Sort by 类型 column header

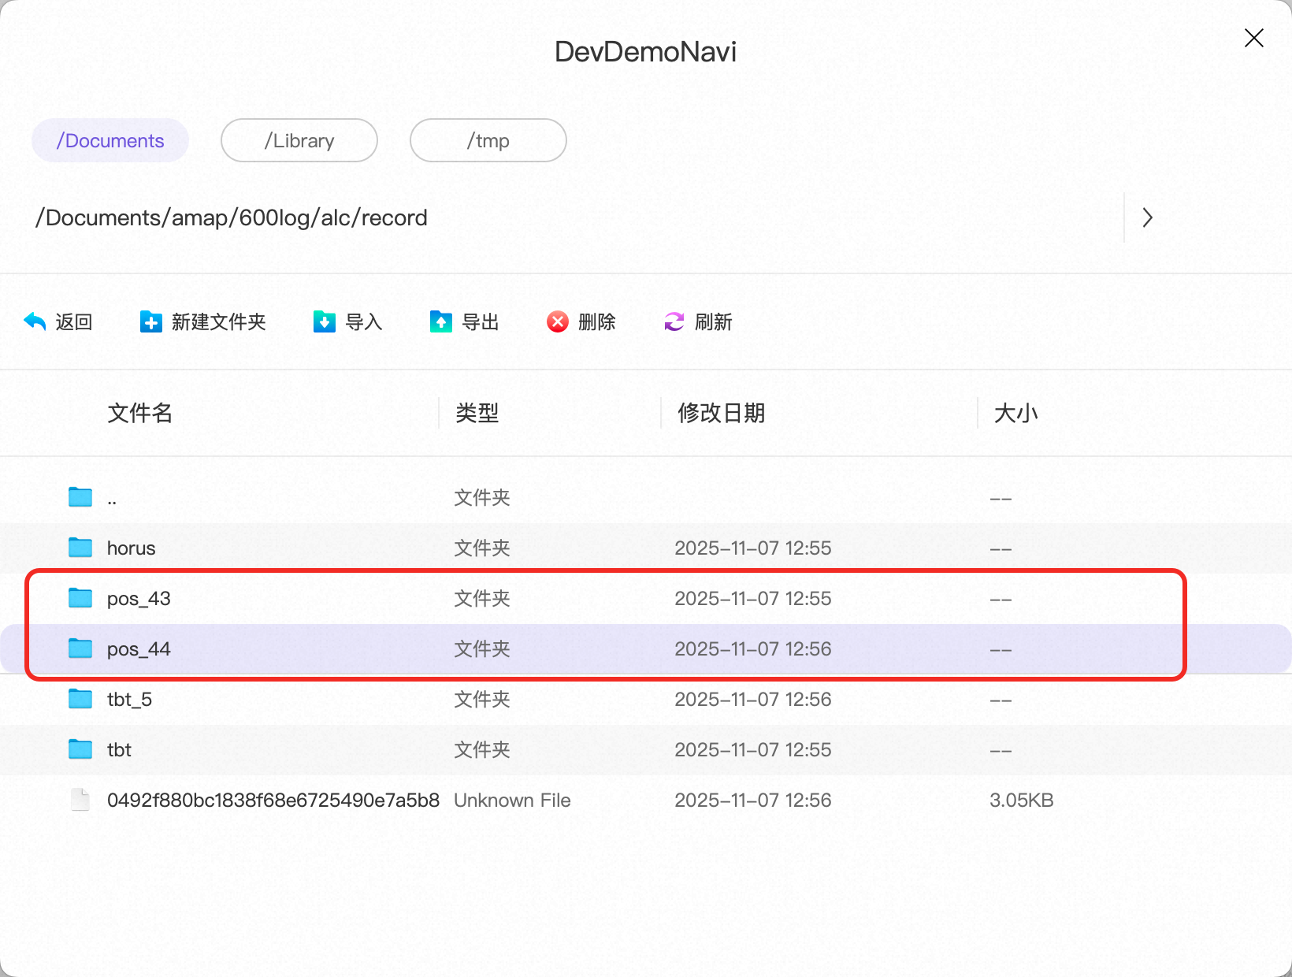point(477,413)
